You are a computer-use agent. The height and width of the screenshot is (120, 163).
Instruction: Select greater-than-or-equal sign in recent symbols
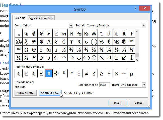tap(102, 73)
